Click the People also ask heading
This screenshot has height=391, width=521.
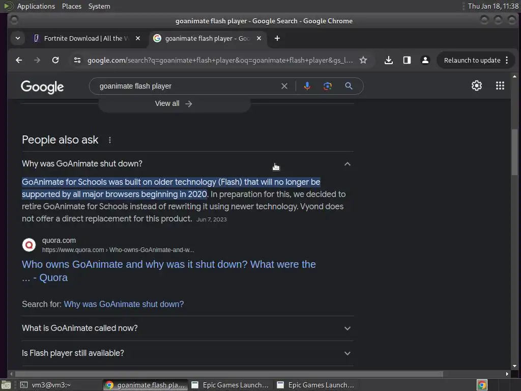pos(60,140)
